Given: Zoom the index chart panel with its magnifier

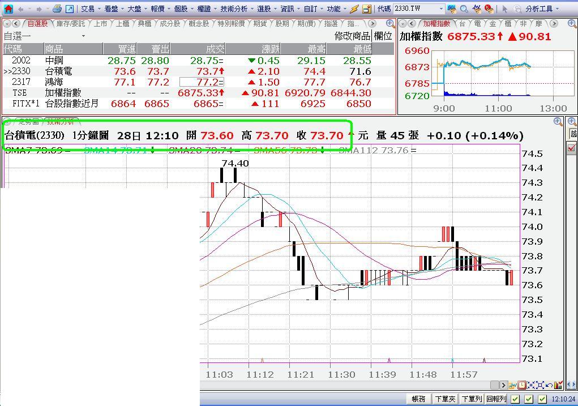Looking at the screenshot, I should pyautogui.click(x=572, y=24).
